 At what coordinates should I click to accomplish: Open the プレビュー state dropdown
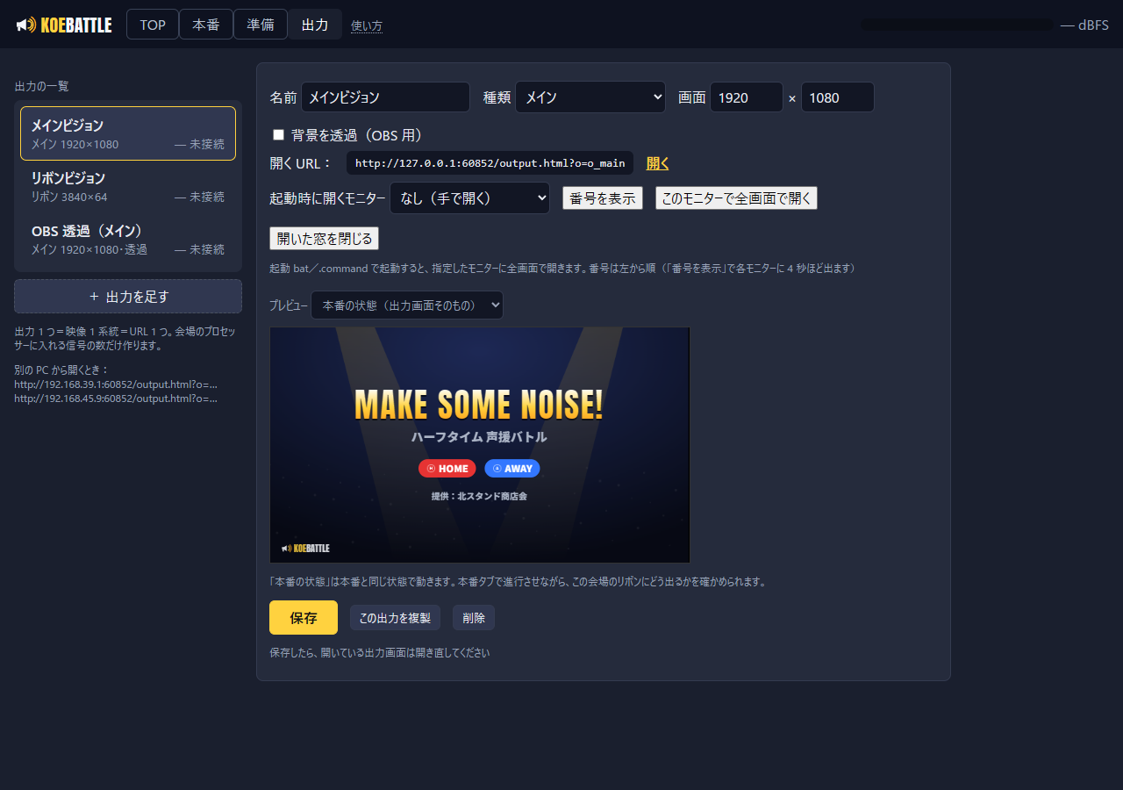[x=407, y=305]
